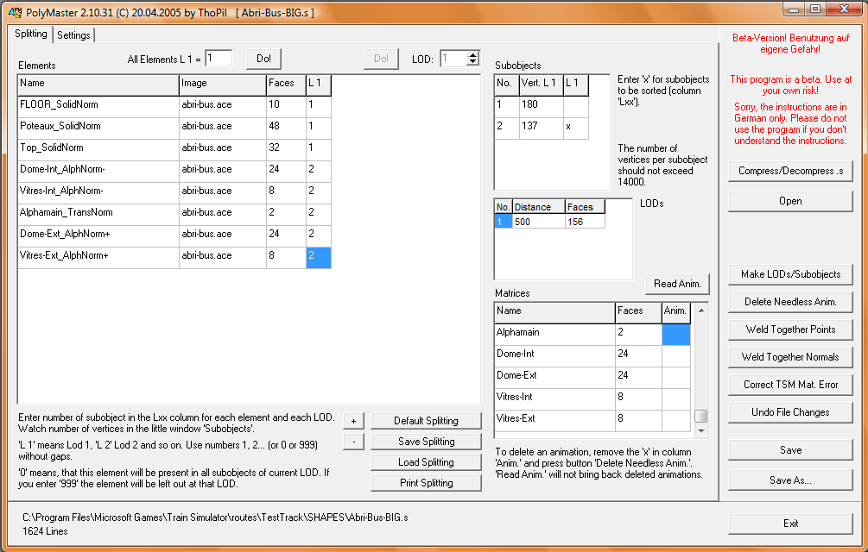This screenshot has height=552, width=868.
Task: Select the Vitres-Ext matrix row
Action: tap(592, 421)
